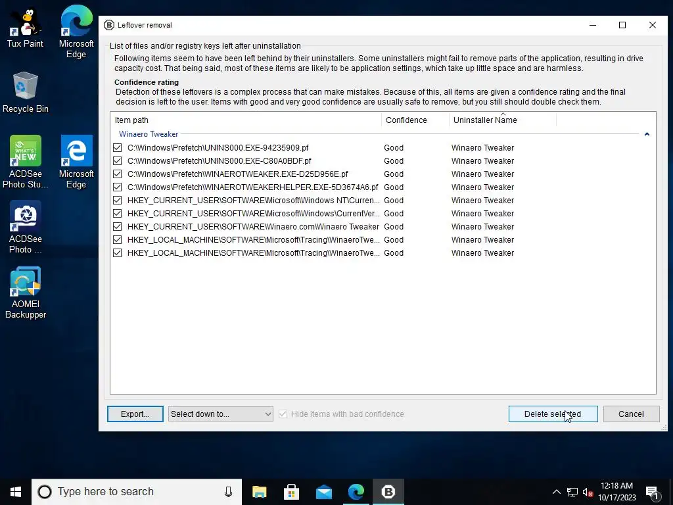The image size is (673, 505).
Task: Open the notification center icon
Action: pos(652,492)
